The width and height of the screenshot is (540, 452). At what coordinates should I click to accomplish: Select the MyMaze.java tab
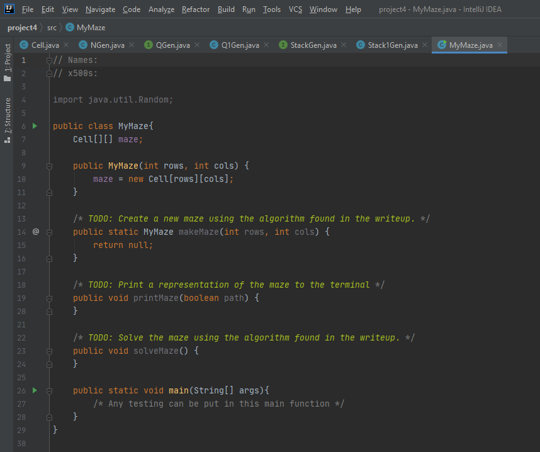pos(471,45)
